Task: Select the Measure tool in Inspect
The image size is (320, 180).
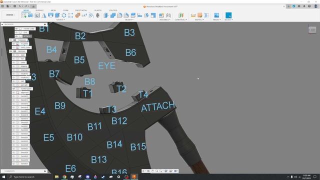Action: click(193, 15)
